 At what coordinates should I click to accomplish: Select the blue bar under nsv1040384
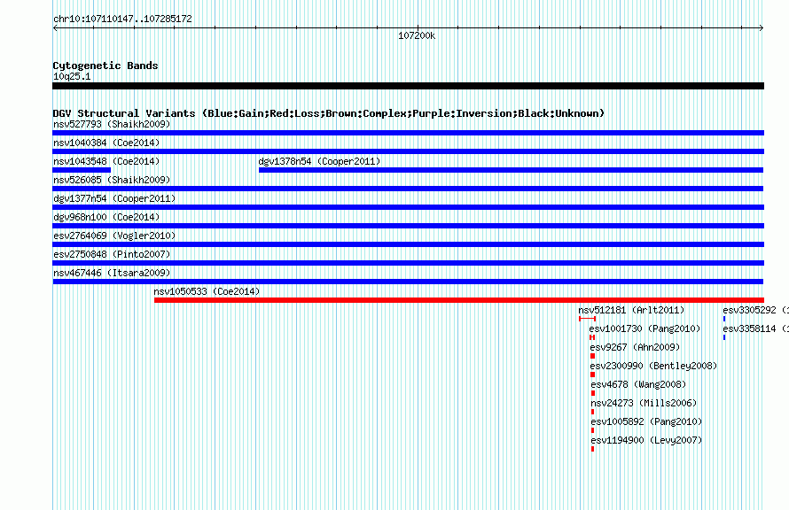point(408,151)
